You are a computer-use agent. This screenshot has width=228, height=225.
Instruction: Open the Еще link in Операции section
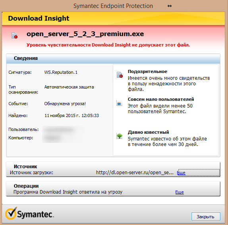(x=180, y=192)
